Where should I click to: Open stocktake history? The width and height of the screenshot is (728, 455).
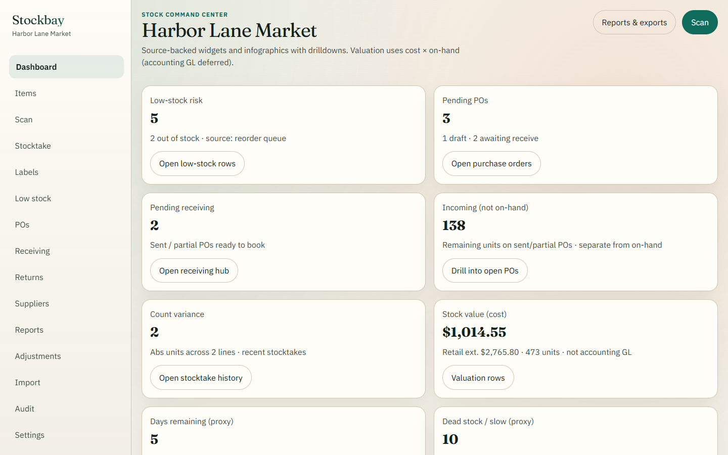tap(201, 378)
